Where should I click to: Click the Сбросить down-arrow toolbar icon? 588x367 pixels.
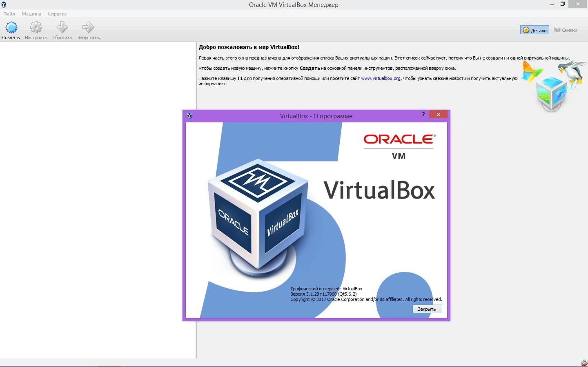click(62, 31)
